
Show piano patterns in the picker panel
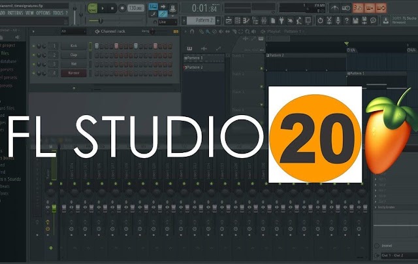point(189,48)
